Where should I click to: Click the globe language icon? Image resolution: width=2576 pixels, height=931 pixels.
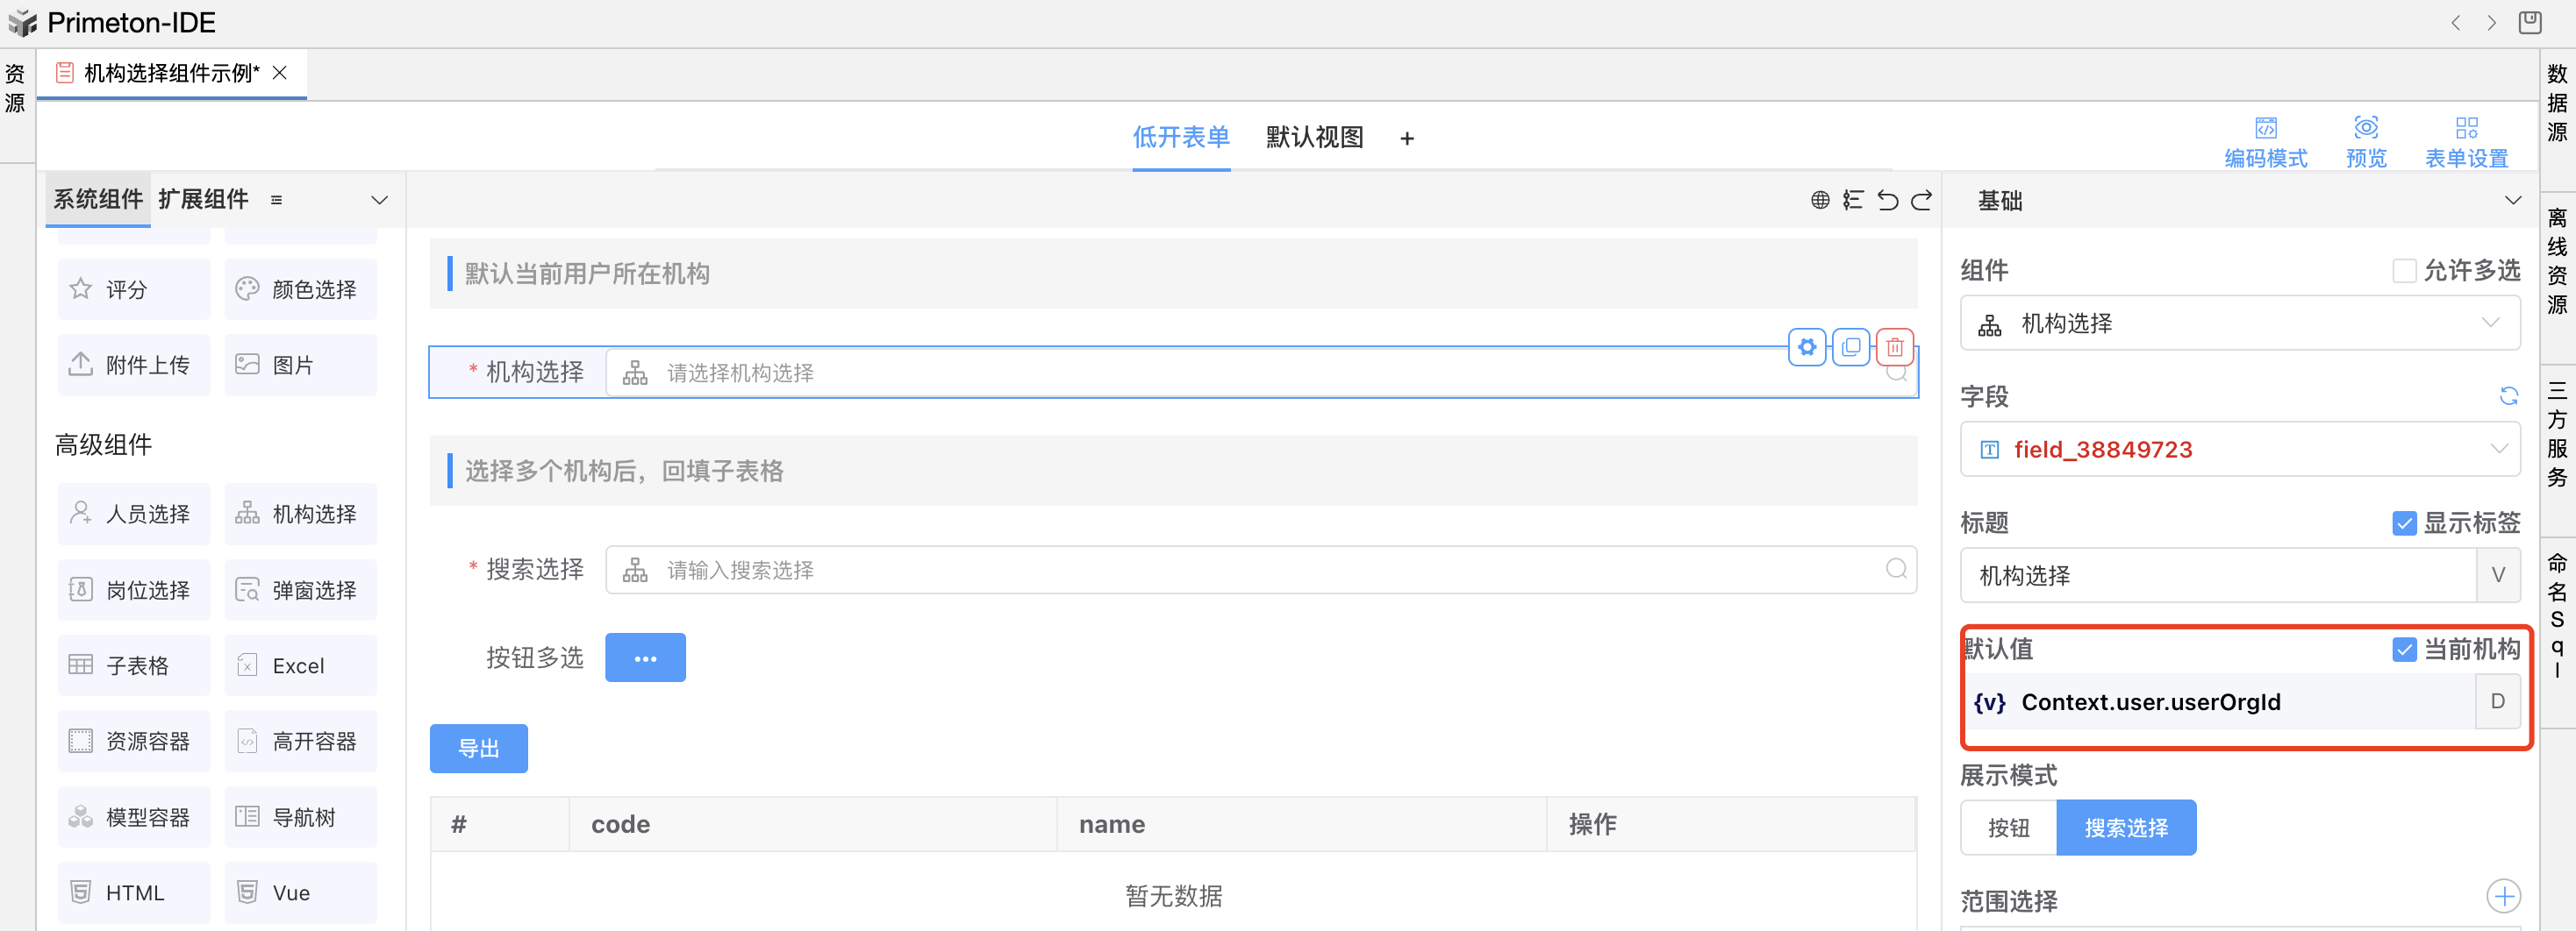[1820, 201]
